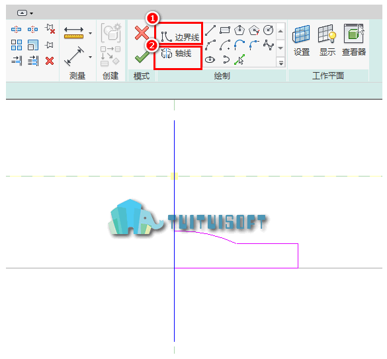Viewport: 387px width, 359px height.
Task: Choose the Center-Ends Arc tool
Action: tap(225, 45)
